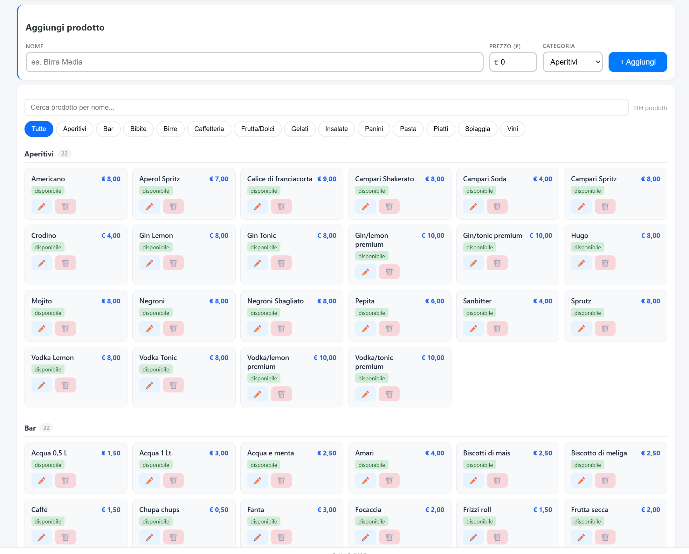Edit Campari Shakerato via pencil icon

click(x=366, y=206)
